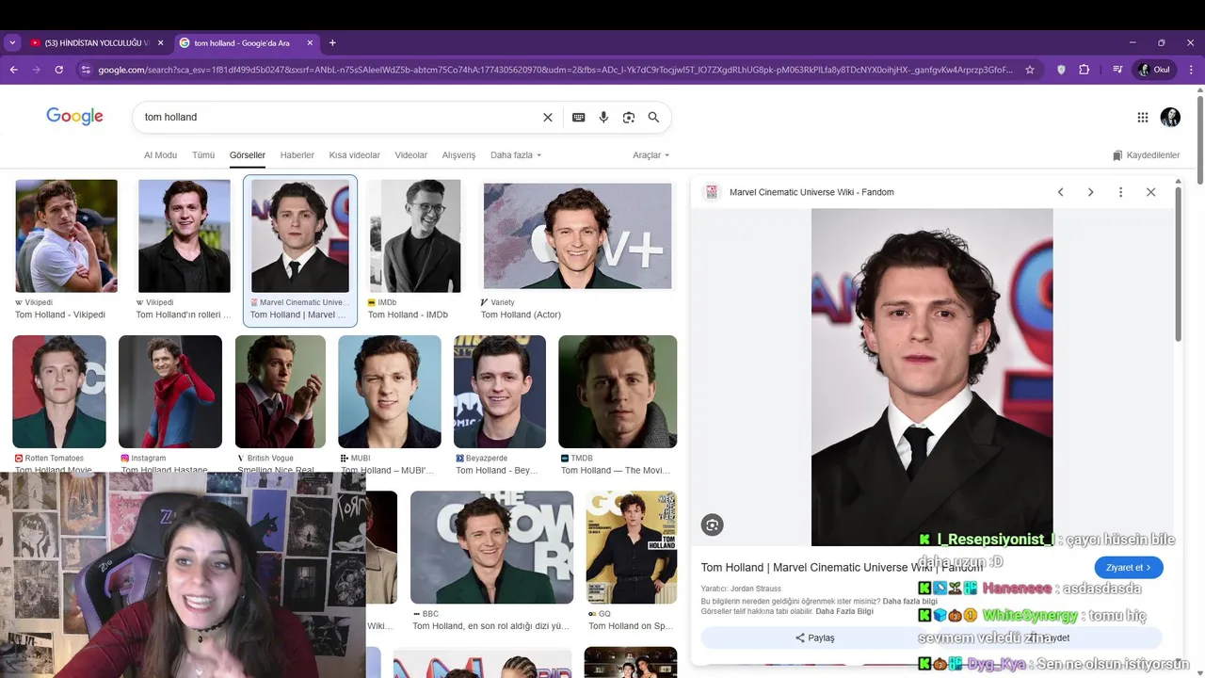This screenshot has width=1205, height=678.
Task: Click the large Tom Holland preview image
Action: click(x=932, y=377)
